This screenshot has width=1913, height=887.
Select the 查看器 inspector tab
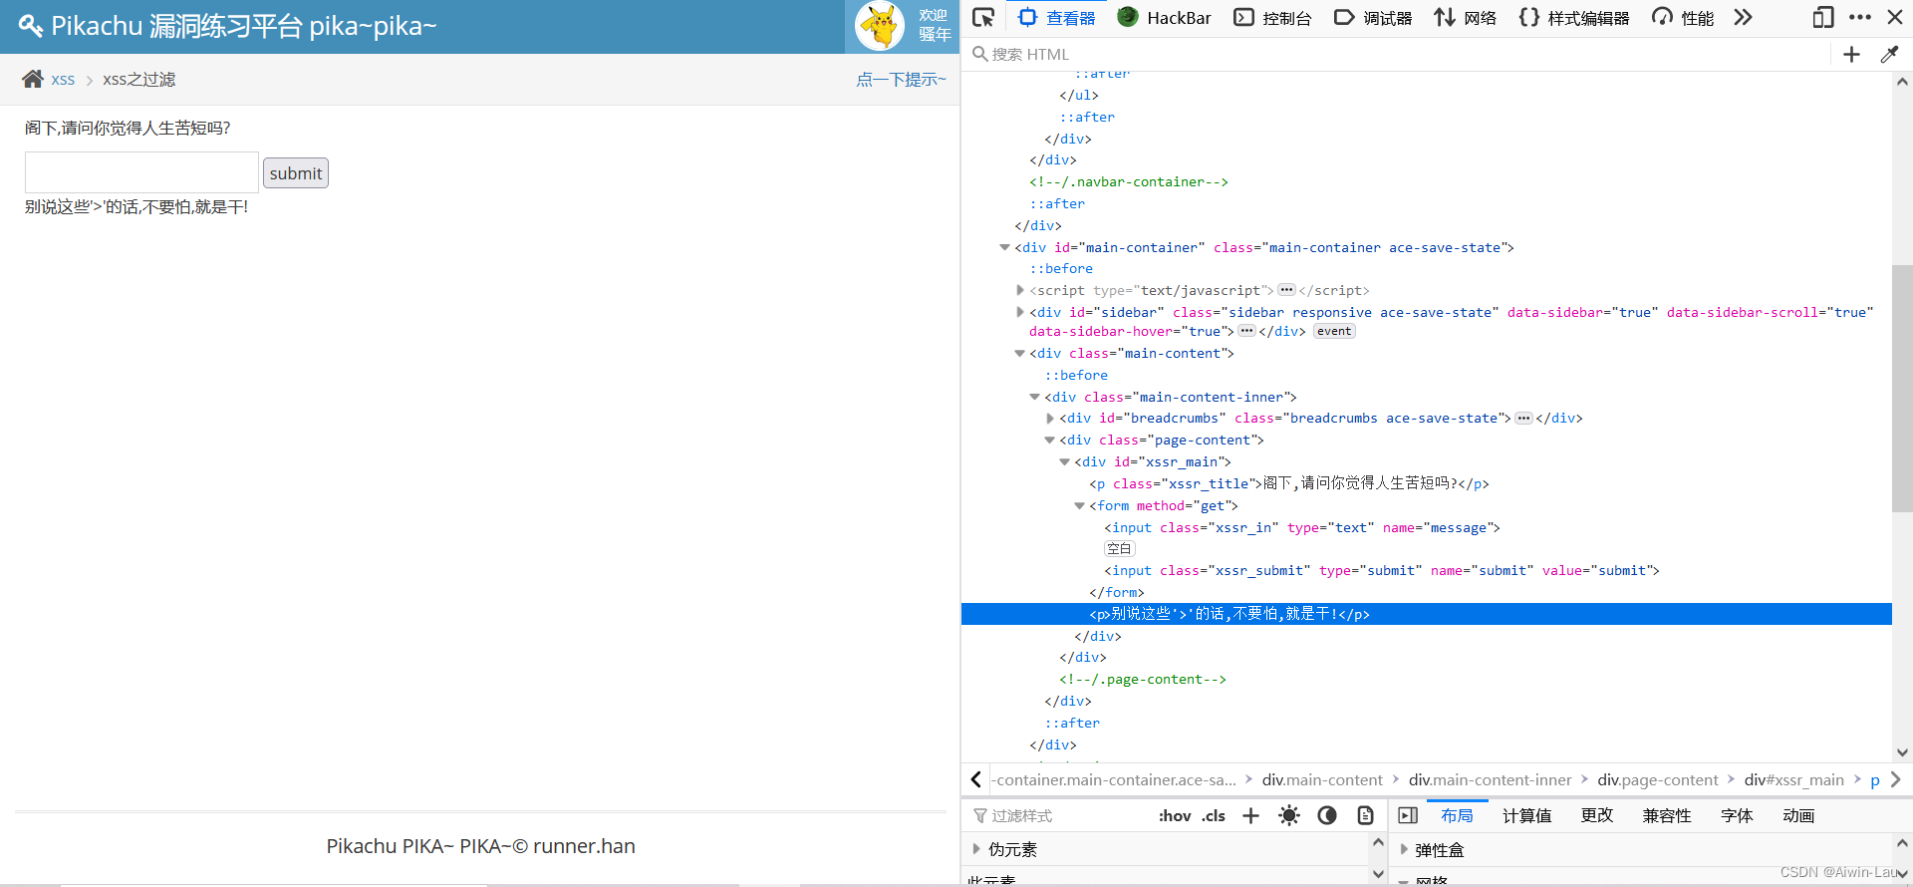click(1057, 17)
